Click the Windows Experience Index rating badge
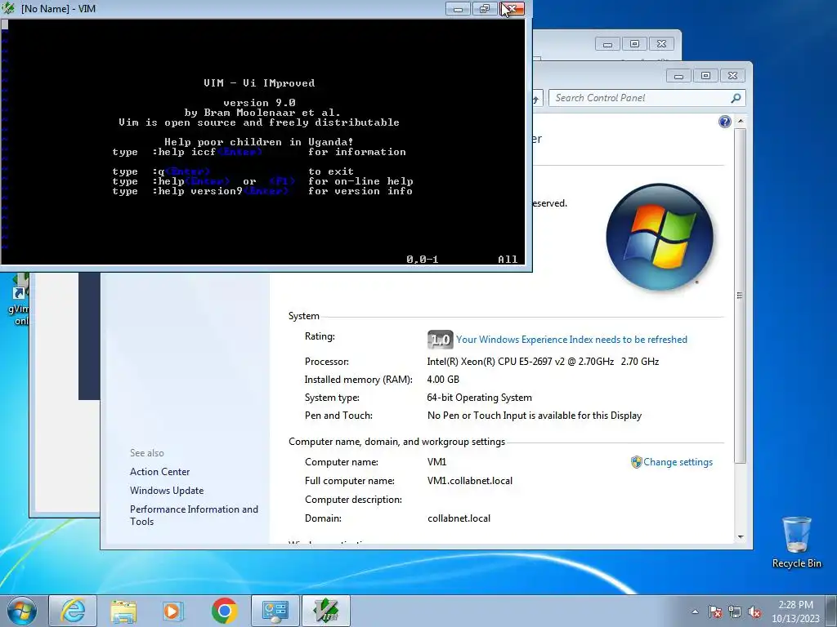The image size is (837, 627). click(x=440, y=340)
